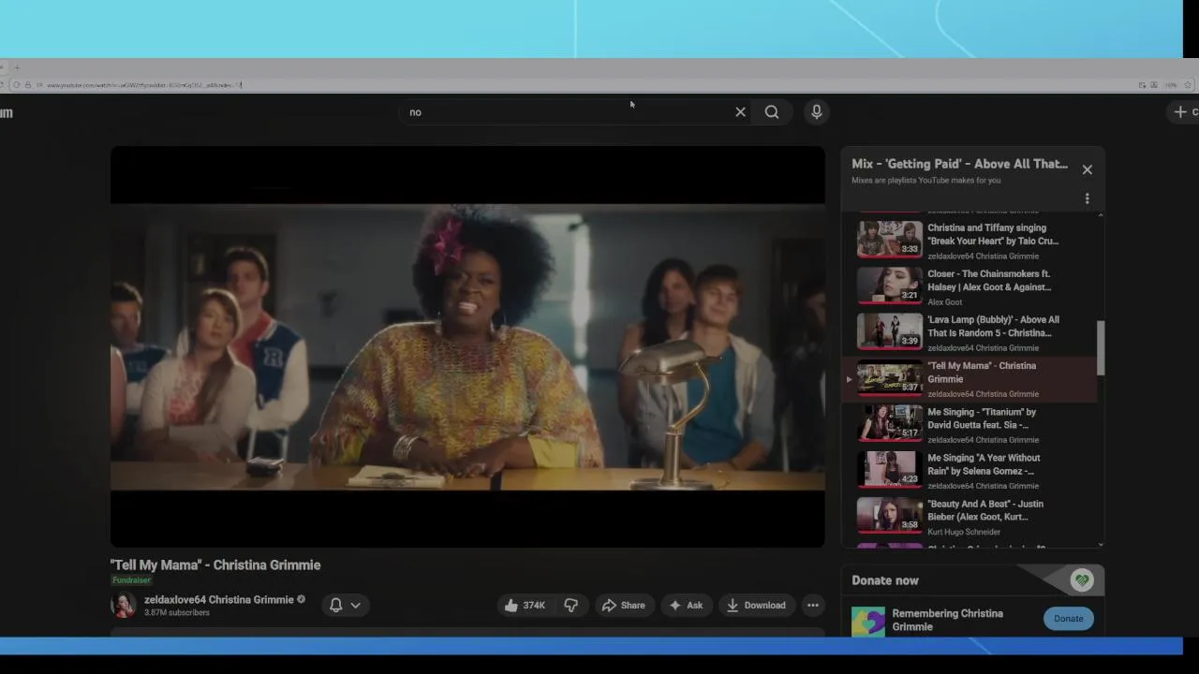Open the YouTube Giving heart icon
Viewport: 1199px width, 674px height.
coord(1082,580)
